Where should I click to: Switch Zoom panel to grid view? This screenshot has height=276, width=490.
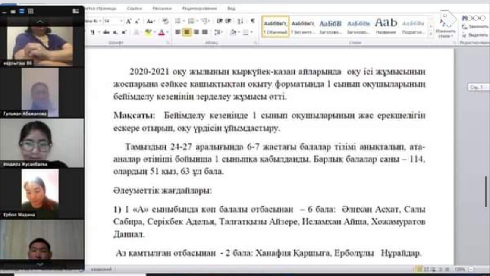click(x=30, y=12)
